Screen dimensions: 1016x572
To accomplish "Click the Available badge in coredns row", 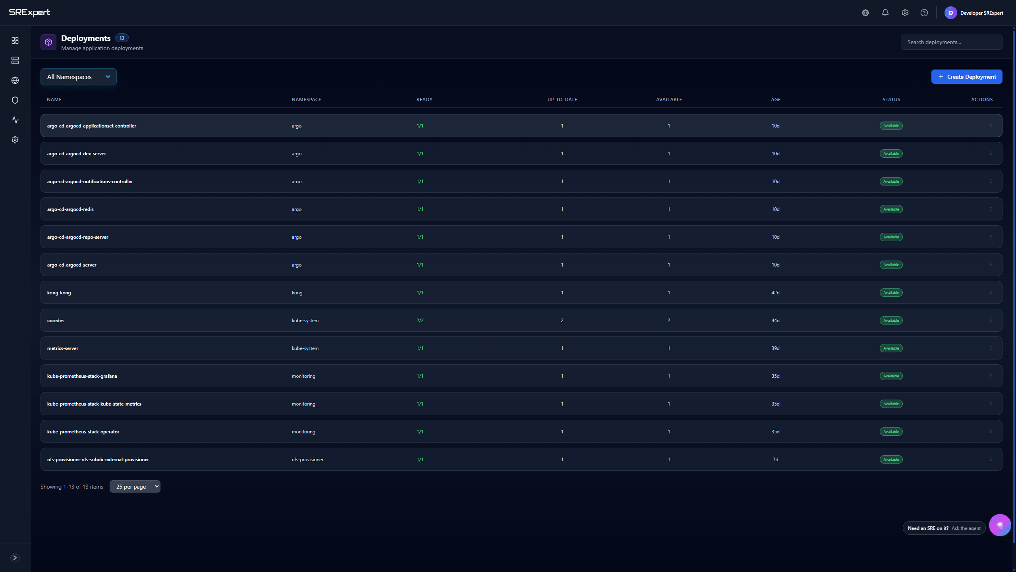I will coord(891,320).
